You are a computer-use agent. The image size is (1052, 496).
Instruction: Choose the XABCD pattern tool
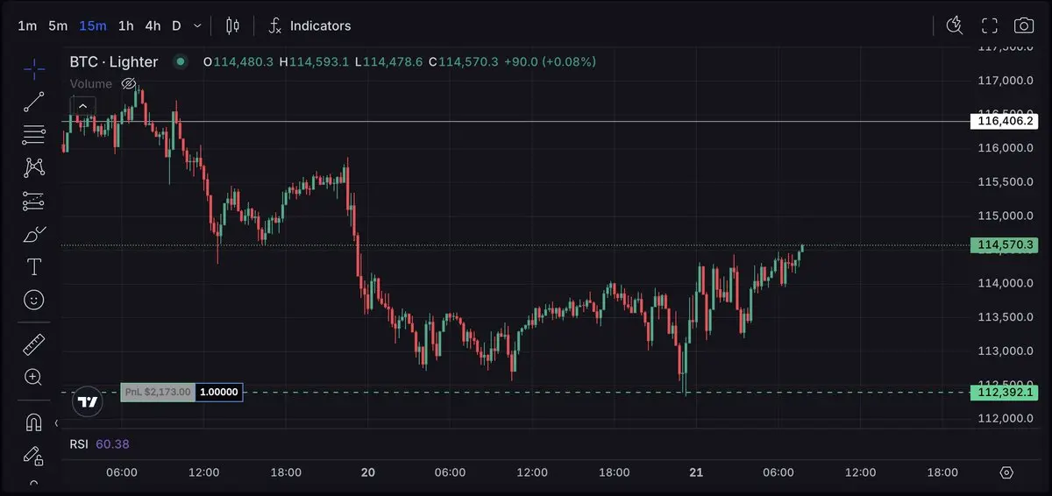click(34, 167)
